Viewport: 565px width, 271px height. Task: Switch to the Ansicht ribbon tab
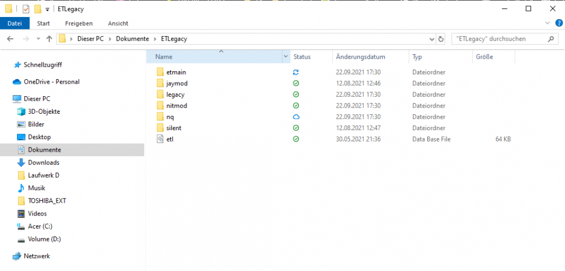tap(118, 23)
